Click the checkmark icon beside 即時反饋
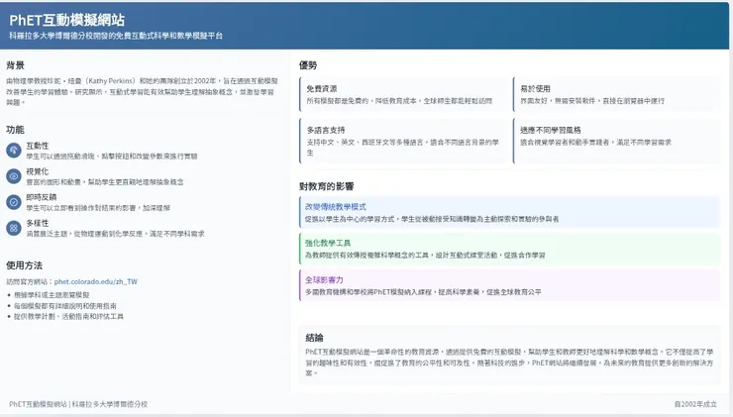Screen dimensions: 733x417 coord(14,202)
